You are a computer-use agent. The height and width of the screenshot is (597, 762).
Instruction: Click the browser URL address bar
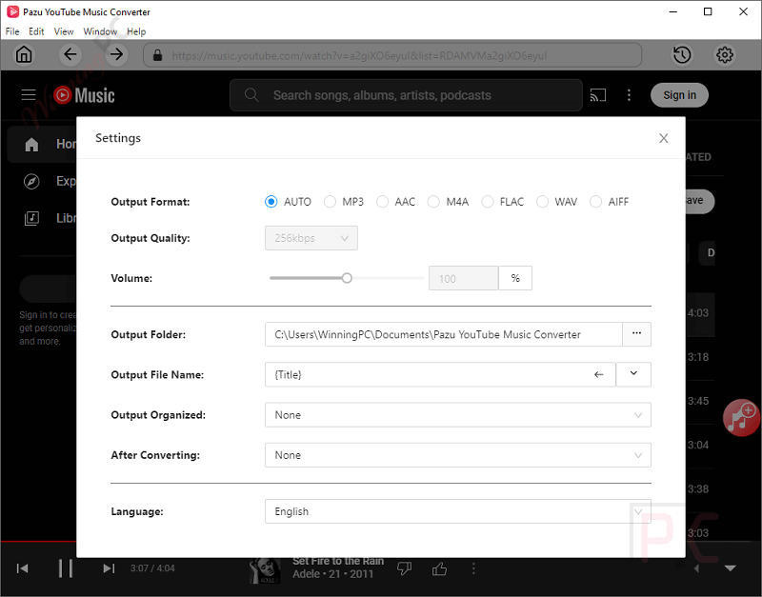(x=392, y=55)
